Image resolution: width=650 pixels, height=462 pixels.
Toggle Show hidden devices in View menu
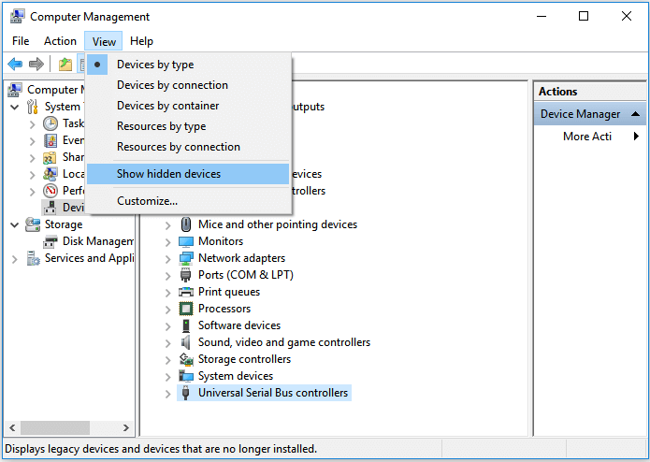pos(168,174)
